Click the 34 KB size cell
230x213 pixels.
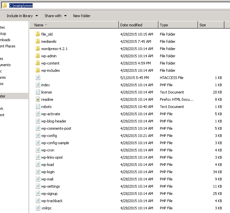click(217, 172)
